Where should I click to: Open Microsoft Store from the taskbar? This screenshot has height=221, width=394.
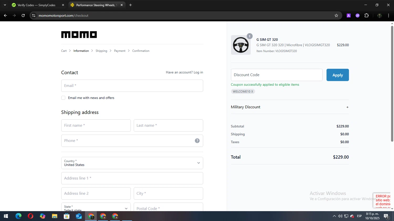click(67, 216)
